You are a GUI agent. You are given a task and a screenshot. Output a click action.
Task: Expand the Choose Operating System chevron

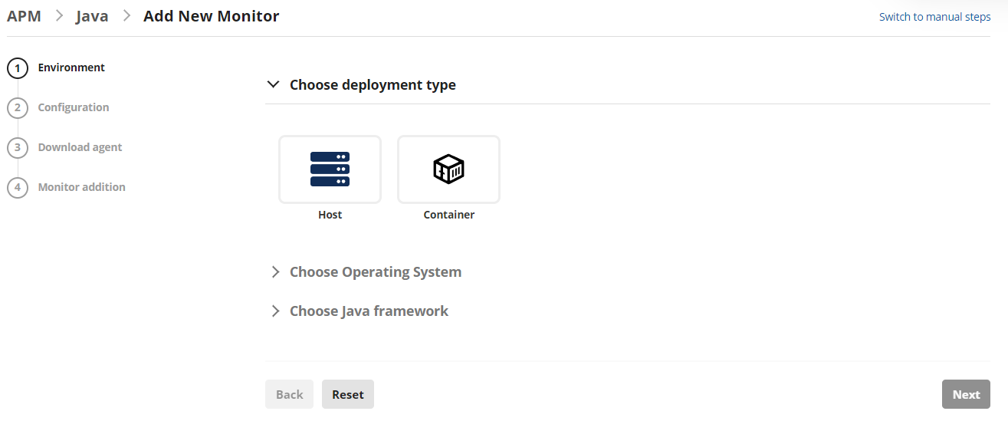pos(275,272)
